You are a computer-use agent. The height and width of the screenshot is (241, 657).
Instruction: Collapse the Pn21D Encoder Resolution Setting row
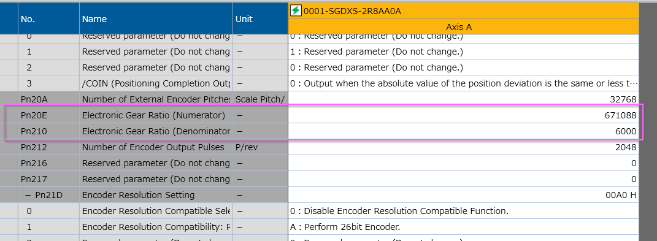(28, 195)
